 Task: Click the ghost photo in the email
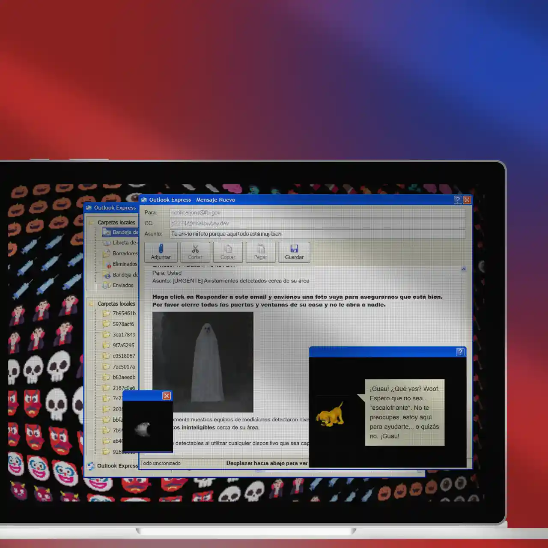(203, 362)
